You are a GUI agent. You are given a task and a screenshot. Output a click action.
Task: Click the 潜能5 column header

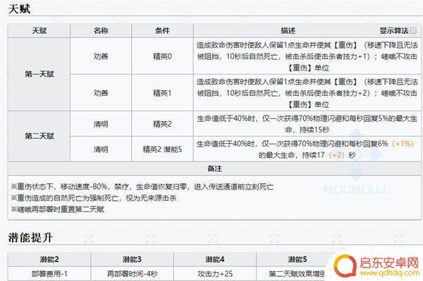pos(298,259)
